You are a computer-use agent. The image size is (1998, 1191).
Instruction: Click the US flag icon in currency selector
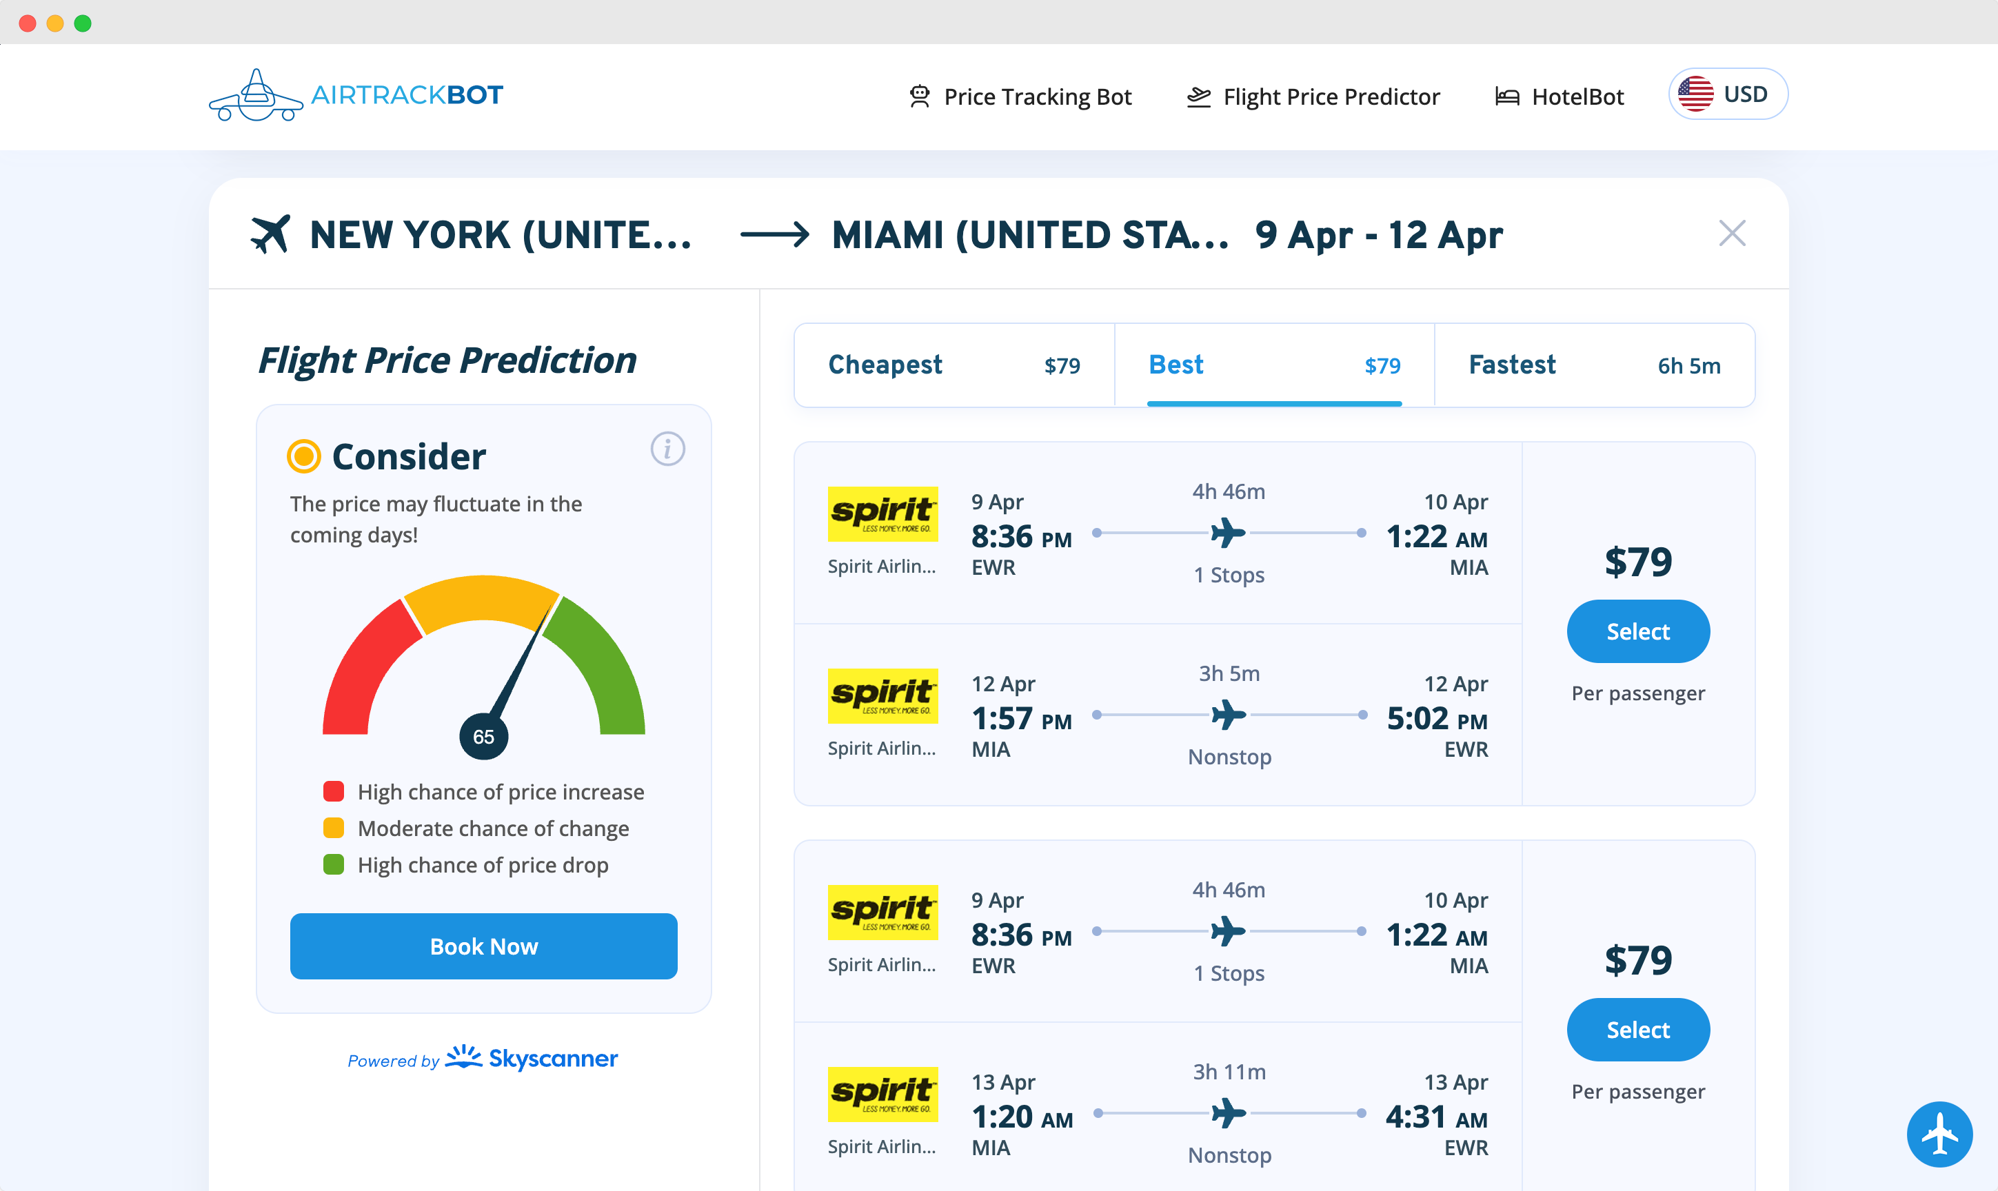tap(1695, 94)
